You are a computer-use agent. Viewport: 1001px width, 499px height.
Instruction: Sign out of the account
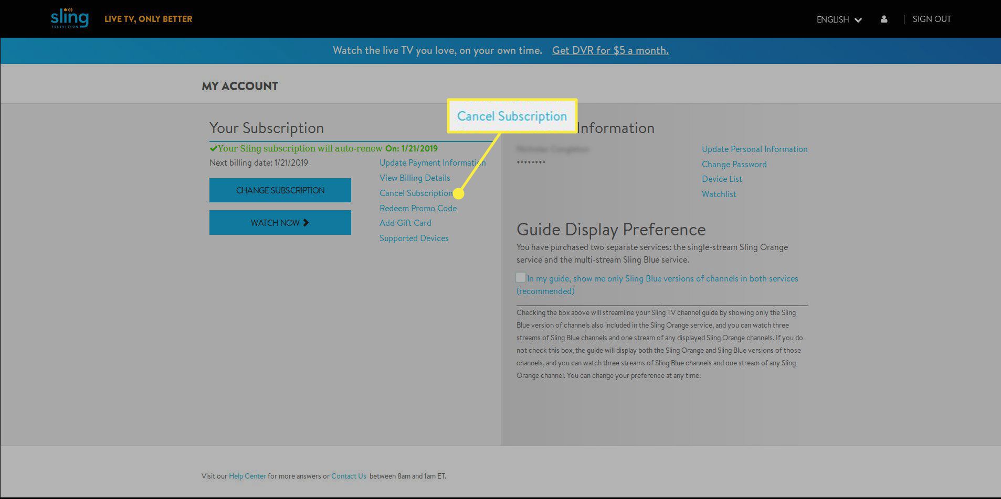pyautogui.click(x=932, y=19)
